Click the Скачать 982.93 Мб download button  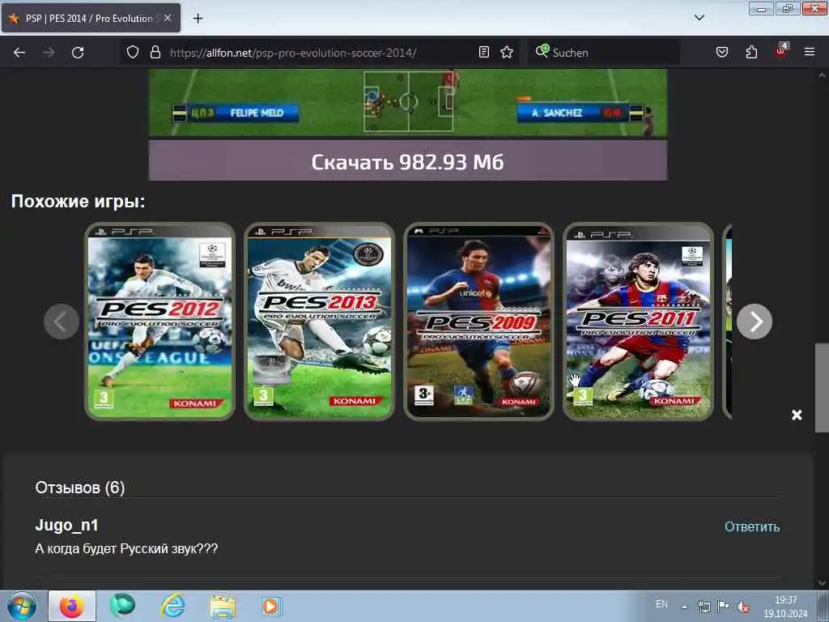point(408,161)
